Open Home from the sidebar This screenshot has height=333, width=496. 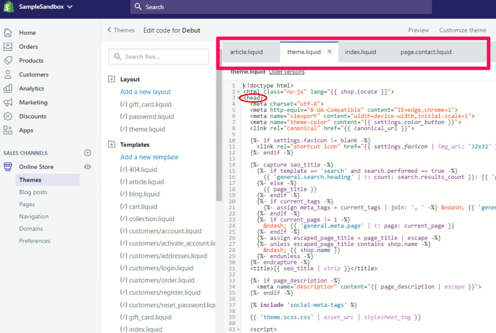(27, 32)
